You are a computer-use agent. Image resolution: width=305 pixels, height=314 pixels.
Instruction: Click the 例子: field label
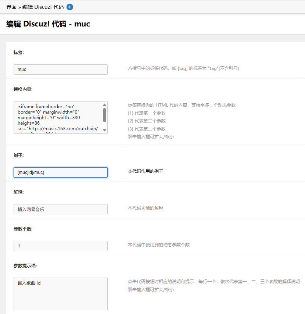(19, 156)
